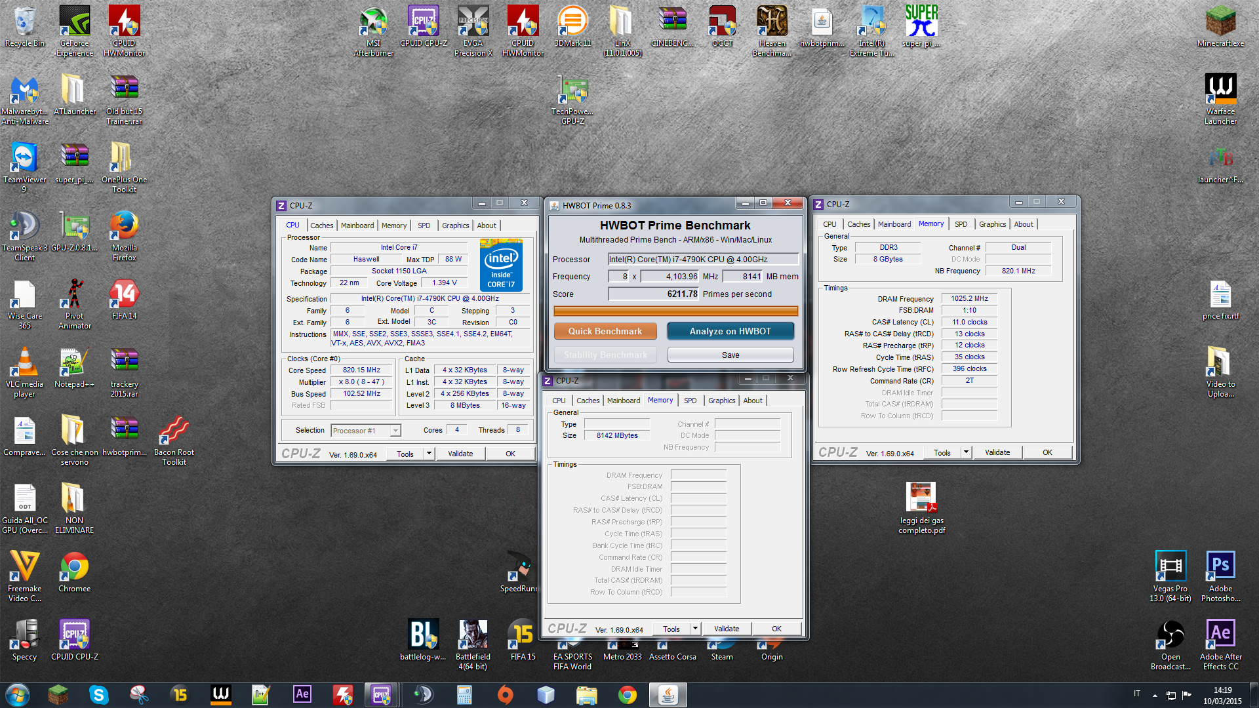The width and height of the screenshot is (1259, 708).
Task: Open Notepad++ desktop icon
Action: (x=74, y=368)
